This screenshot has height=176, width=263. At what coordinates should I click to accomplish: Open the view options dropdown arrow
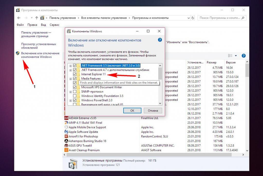pos(236,56)
